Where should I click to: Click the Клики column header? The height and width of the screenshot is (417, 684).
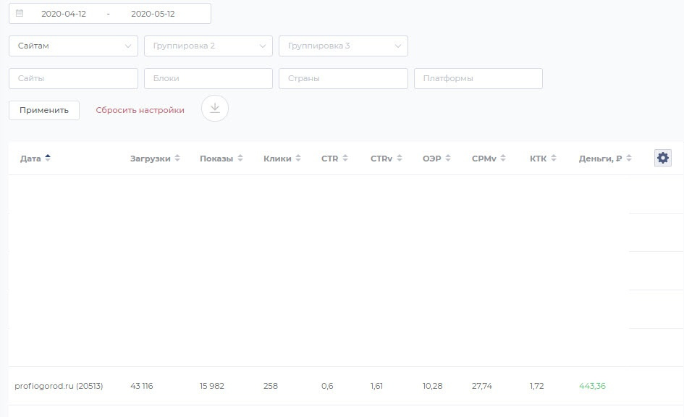(277, 159)
